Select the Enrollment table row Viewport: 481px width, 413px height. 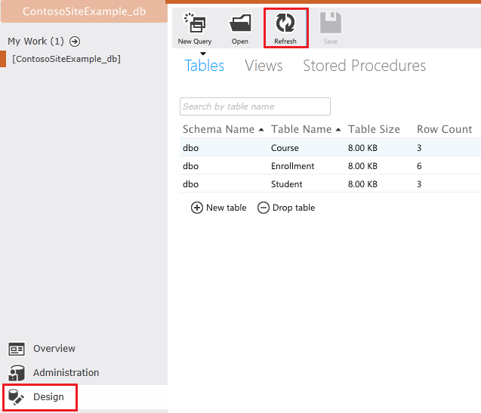[x=293, y=166]
